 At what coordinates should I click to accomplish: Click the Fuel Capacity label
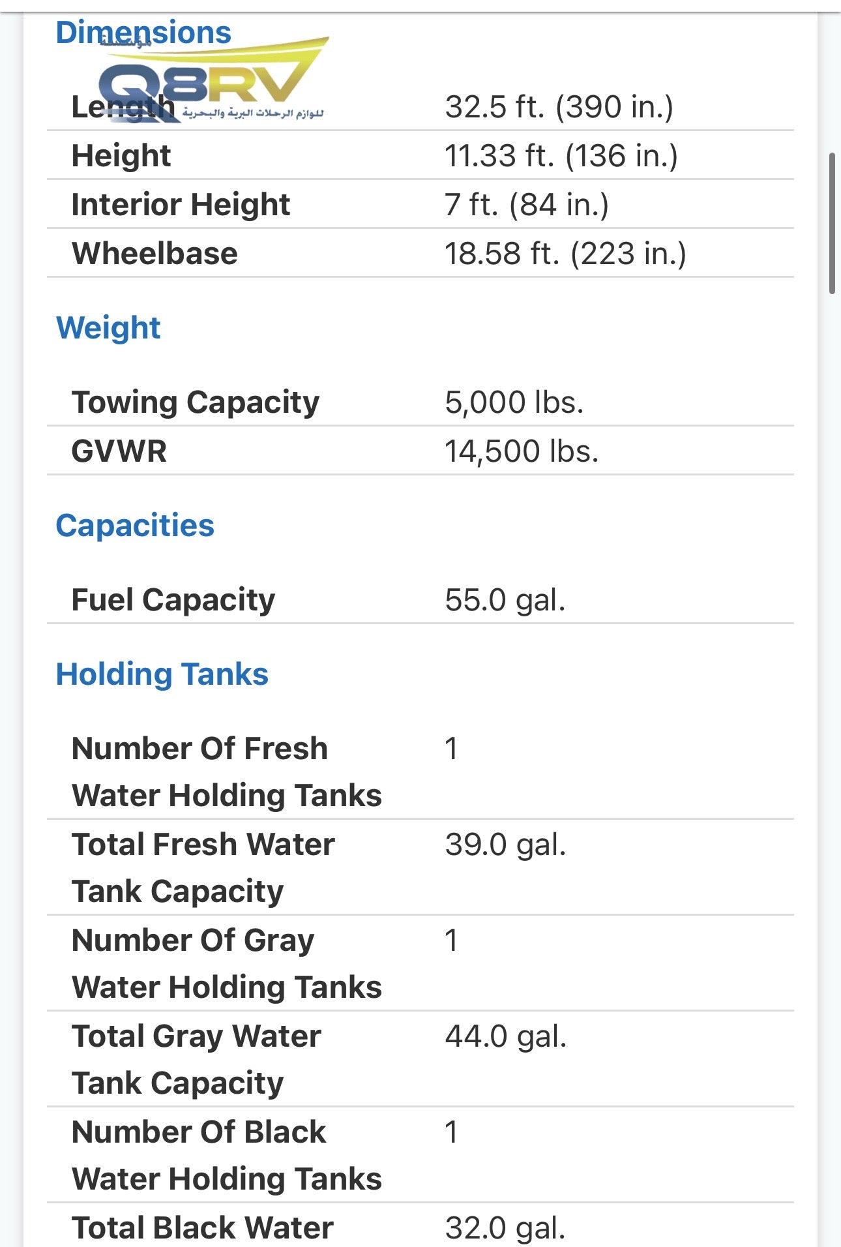point(173,600)
